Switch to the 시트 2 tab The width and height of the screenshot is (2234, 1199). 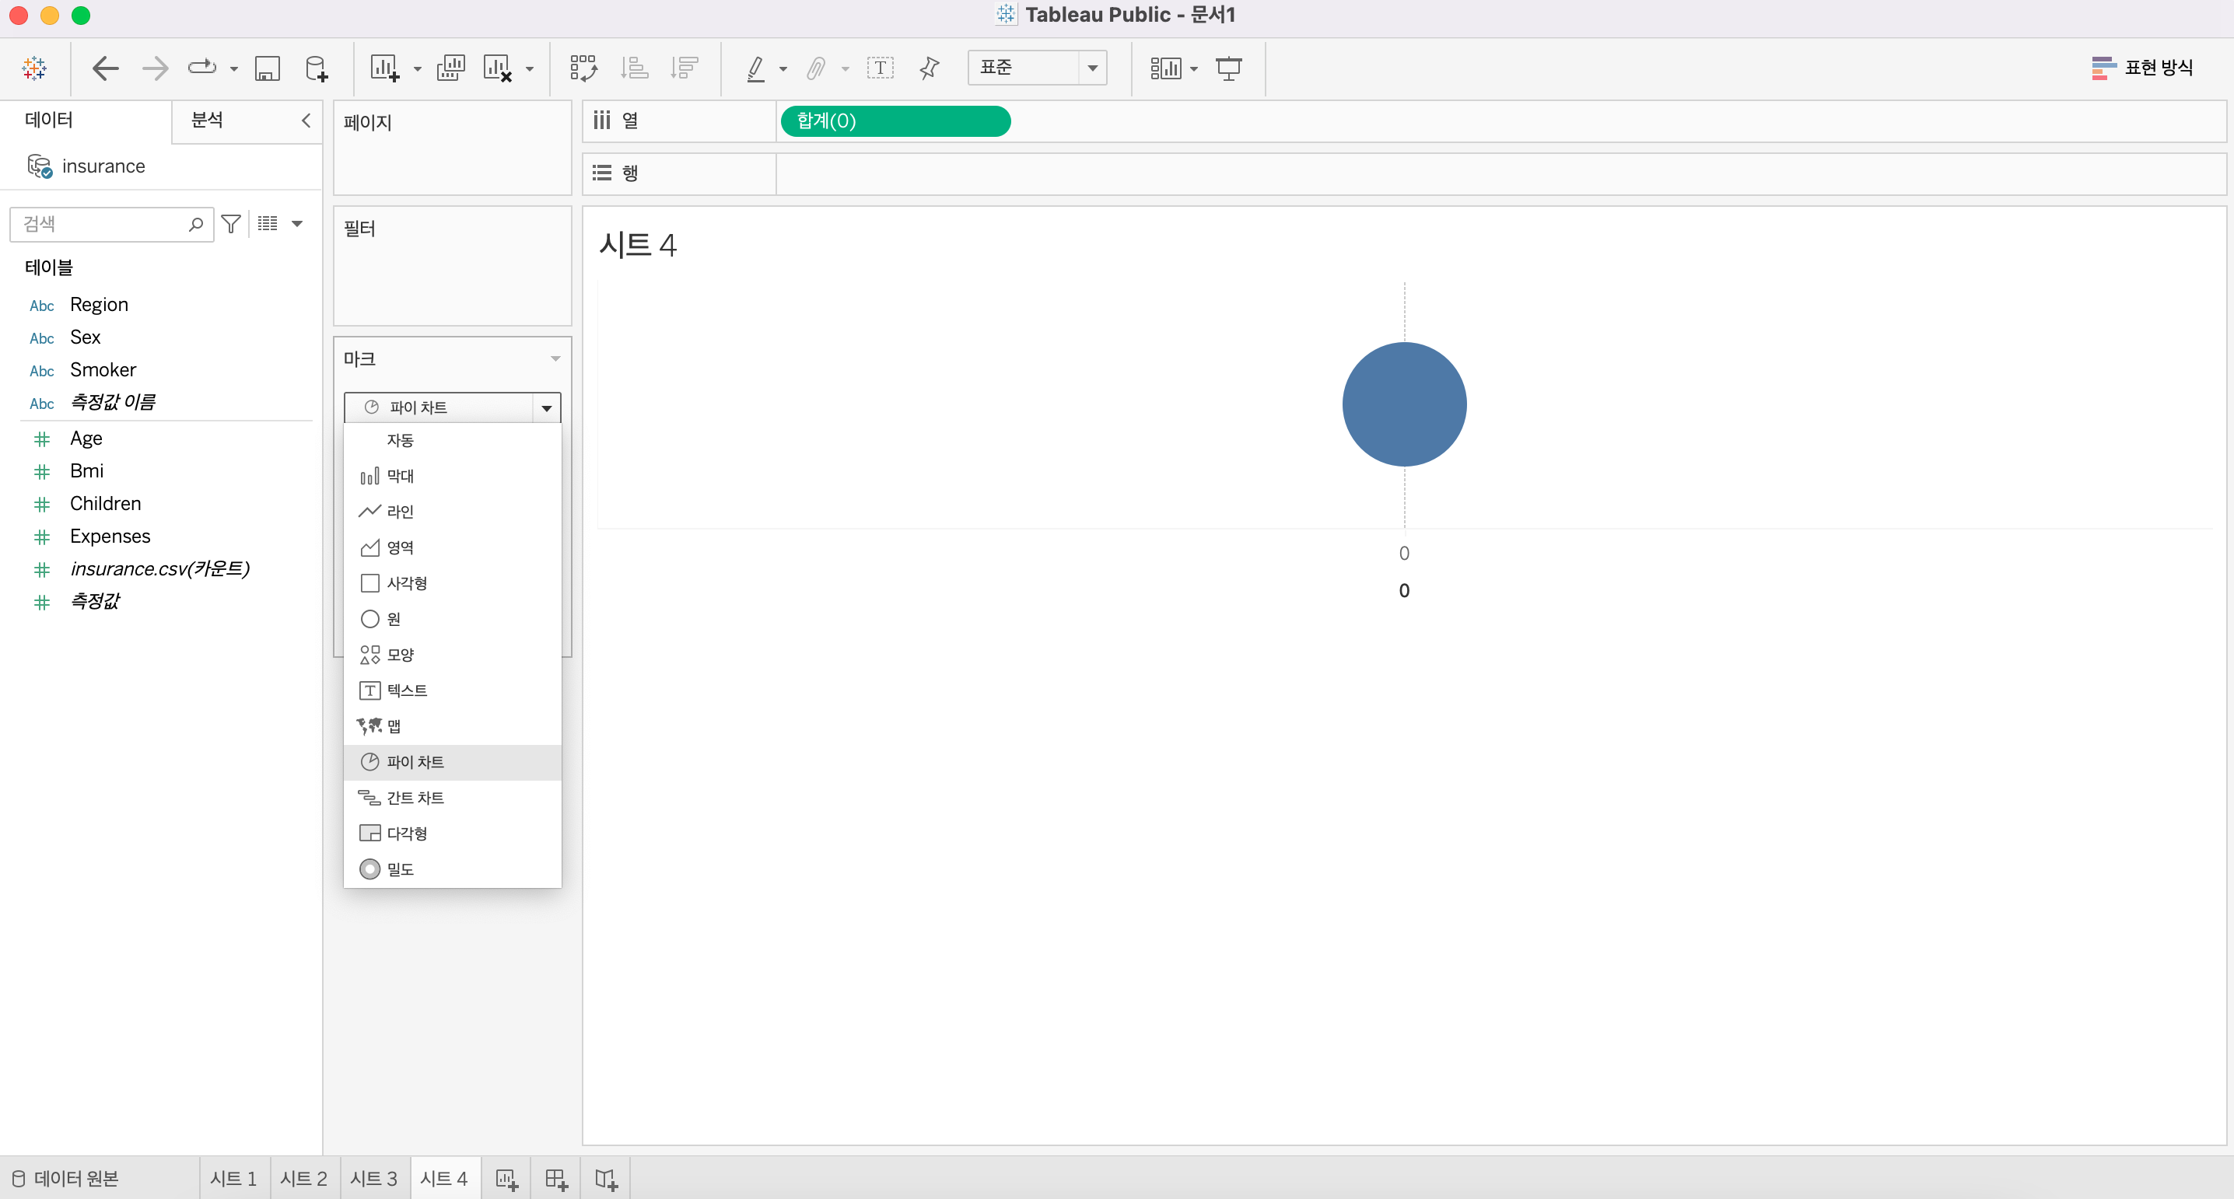pyautogui.click(x=303, y=1178)
